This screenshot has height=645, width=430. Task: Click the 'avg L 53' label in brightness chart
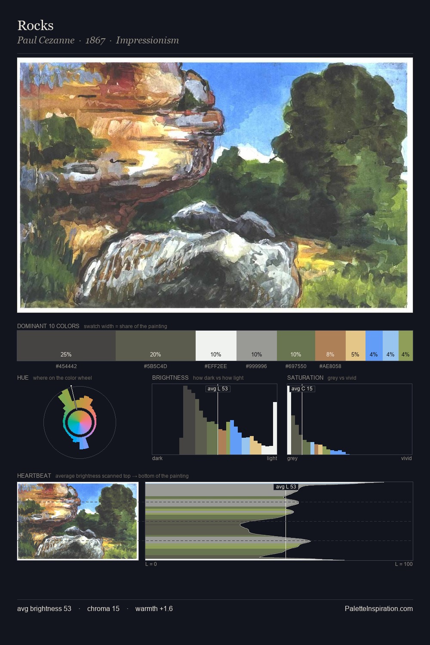tap(218, 389)
